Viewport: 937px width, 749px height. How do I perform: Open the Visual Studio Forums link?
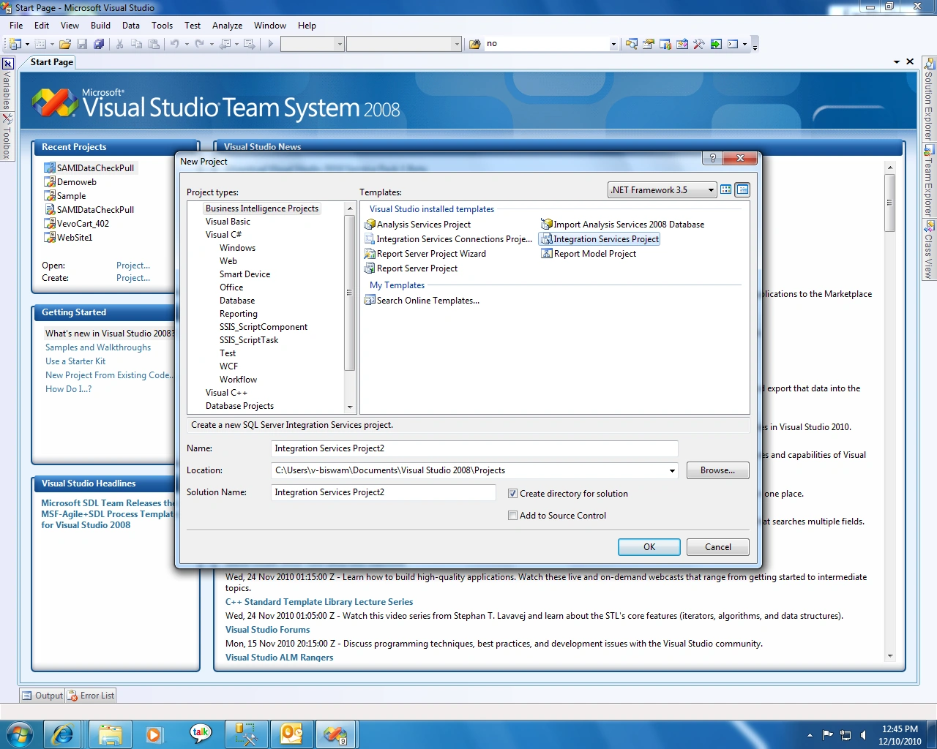(x=267, y=630)
